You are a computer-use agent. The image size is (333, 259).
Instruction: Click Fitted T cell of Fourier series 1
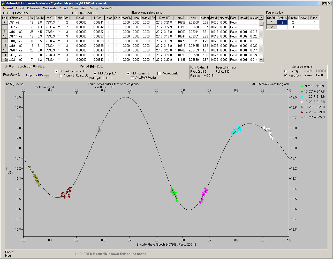314,22
